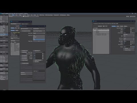Select the Bundle tab in FiberFX
This screenshot has width=137, height=103.
tap(122, 26)
